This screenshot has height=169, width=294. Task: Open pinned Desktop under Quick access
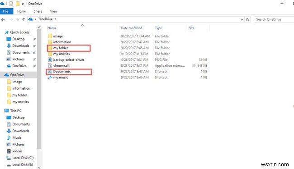[x=18, y=39]
